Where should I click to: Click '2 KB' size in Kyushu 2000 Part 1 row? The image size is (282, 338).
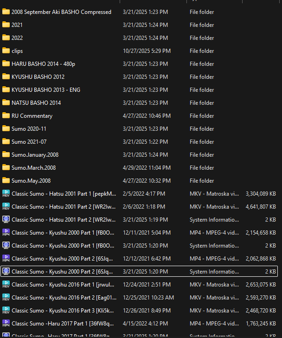270,246
